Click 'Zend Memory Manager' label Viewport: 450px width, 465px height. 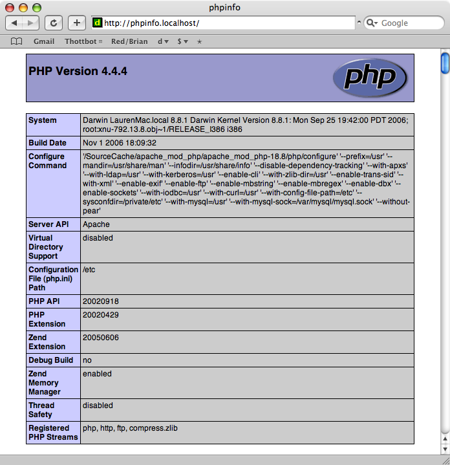click(45, 383)
